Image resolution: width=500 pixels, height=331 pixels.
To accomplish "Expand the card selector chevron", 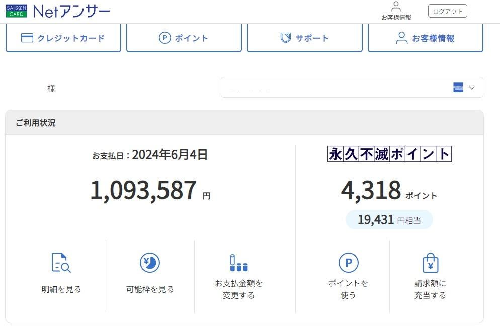I will point(471,88).
